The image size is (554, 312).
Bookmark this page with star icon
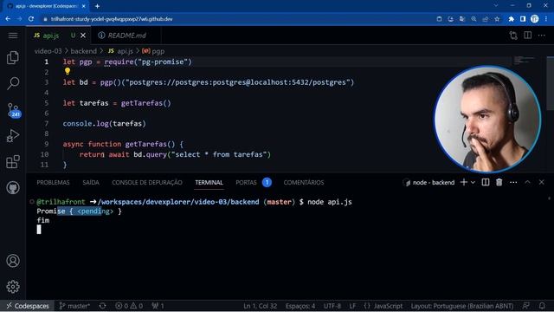coord(497,19)
